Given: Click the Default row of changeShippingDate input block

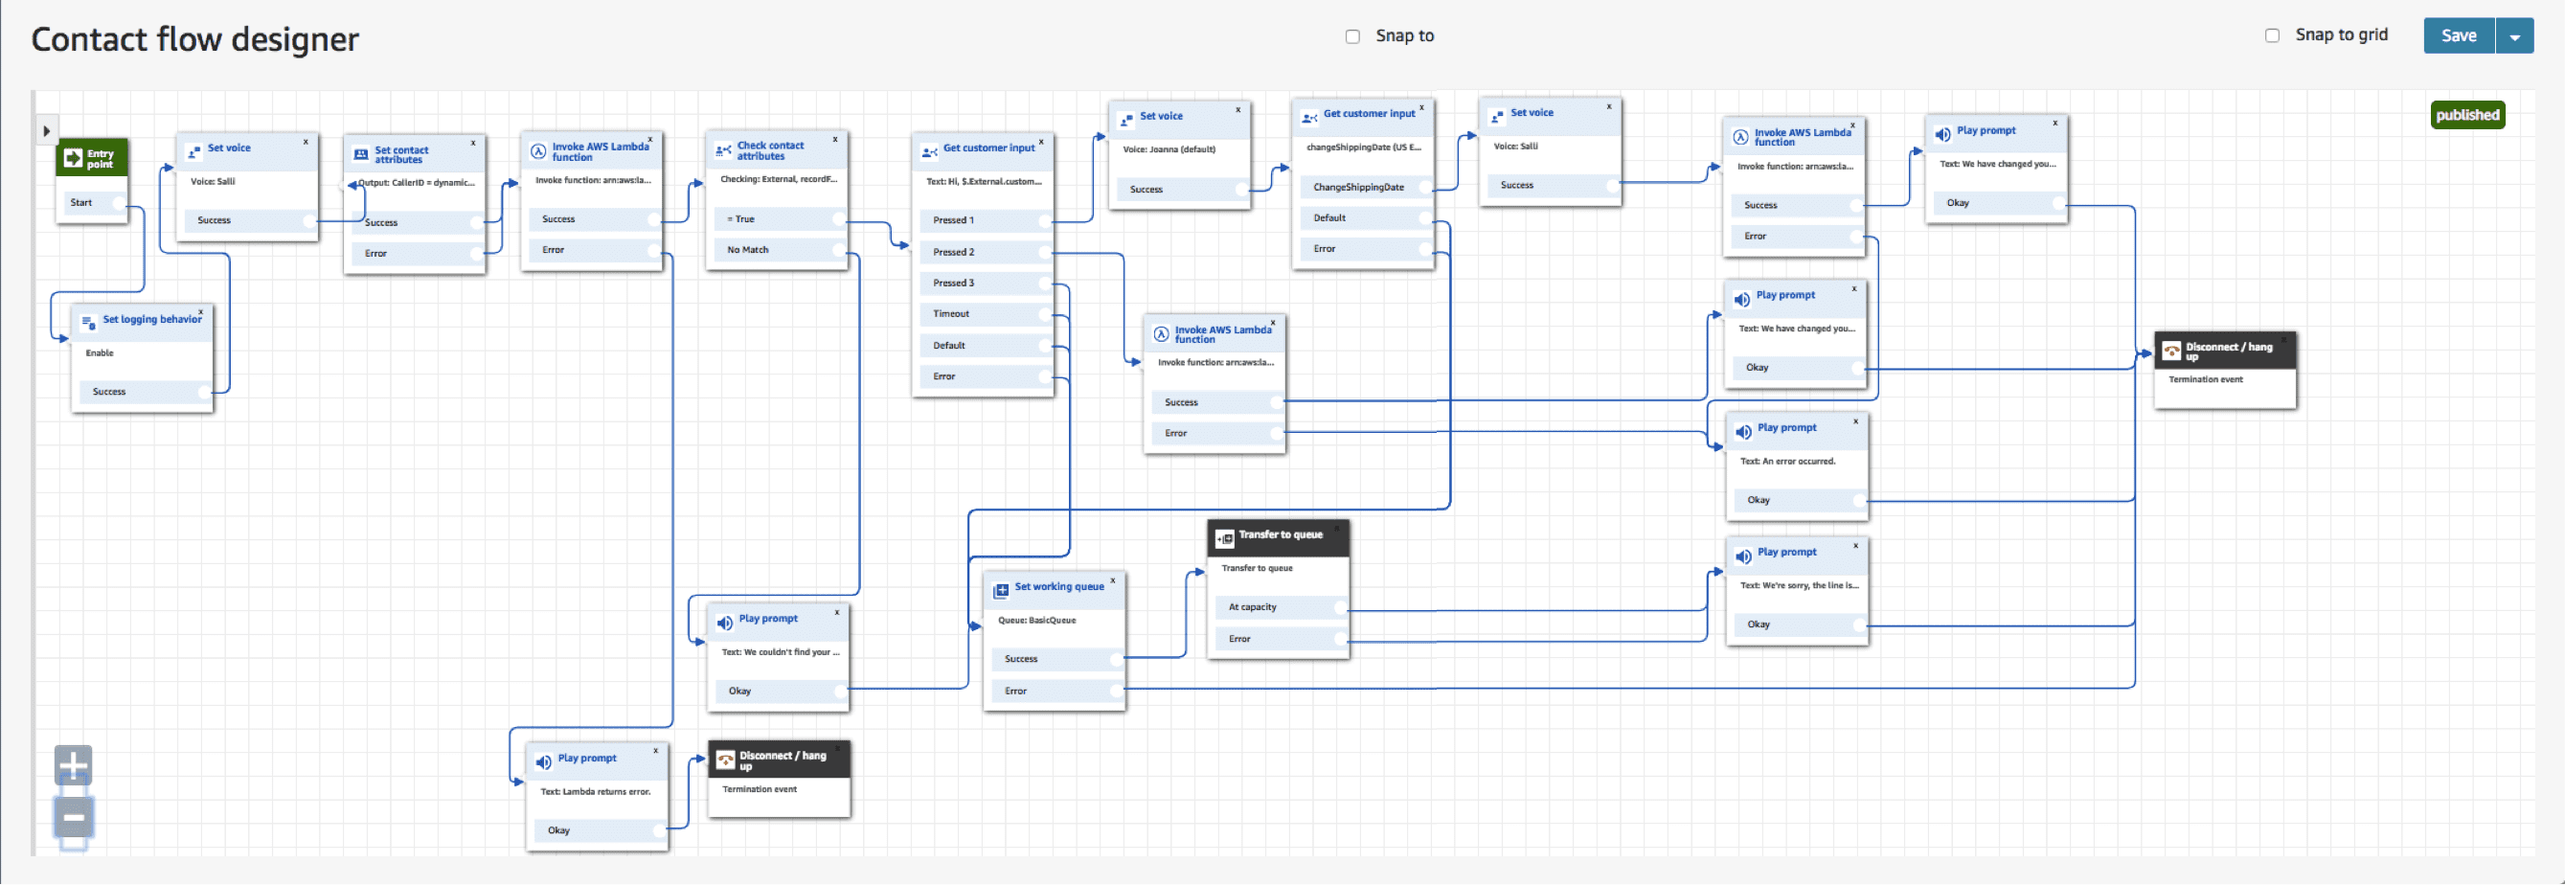Looking at the screenshot, I should 1365,218.
